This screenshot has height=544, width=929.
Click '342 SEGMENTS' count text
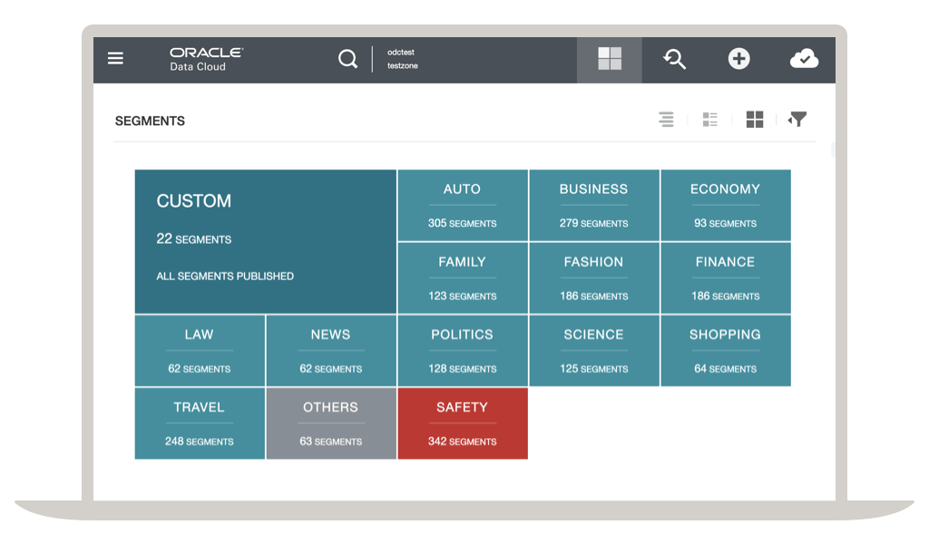pyautogui.click(x=462, y=442)
